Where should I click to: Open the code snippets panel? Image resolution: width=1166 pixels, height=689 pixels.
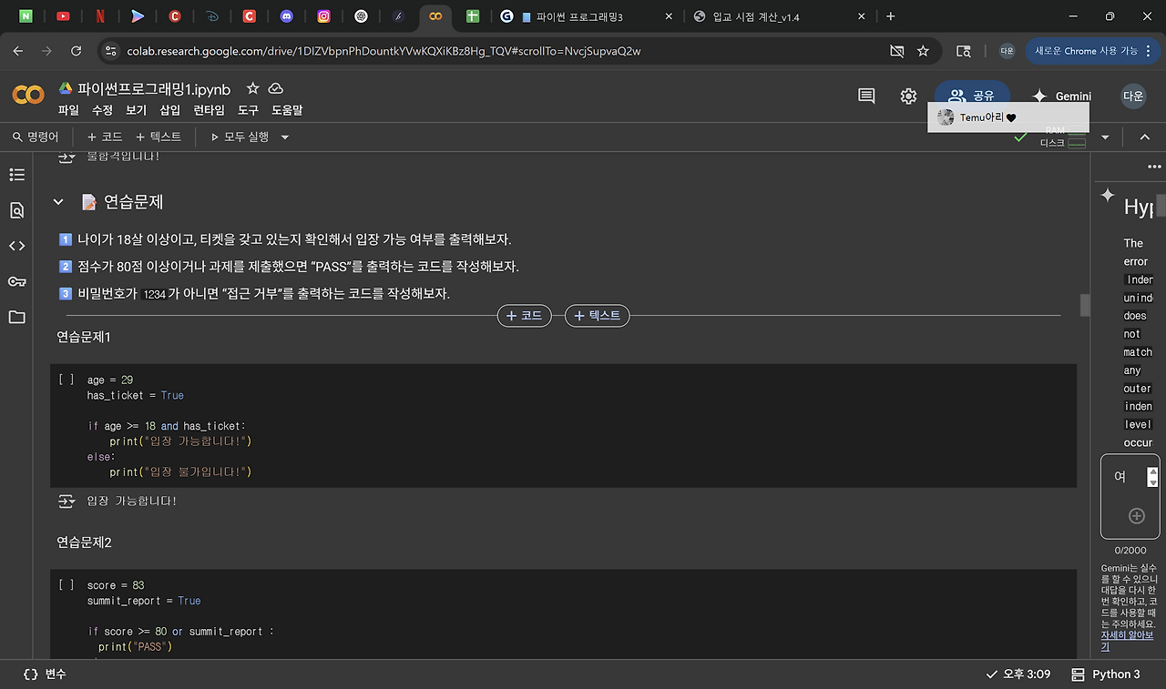tap(16, 246)
